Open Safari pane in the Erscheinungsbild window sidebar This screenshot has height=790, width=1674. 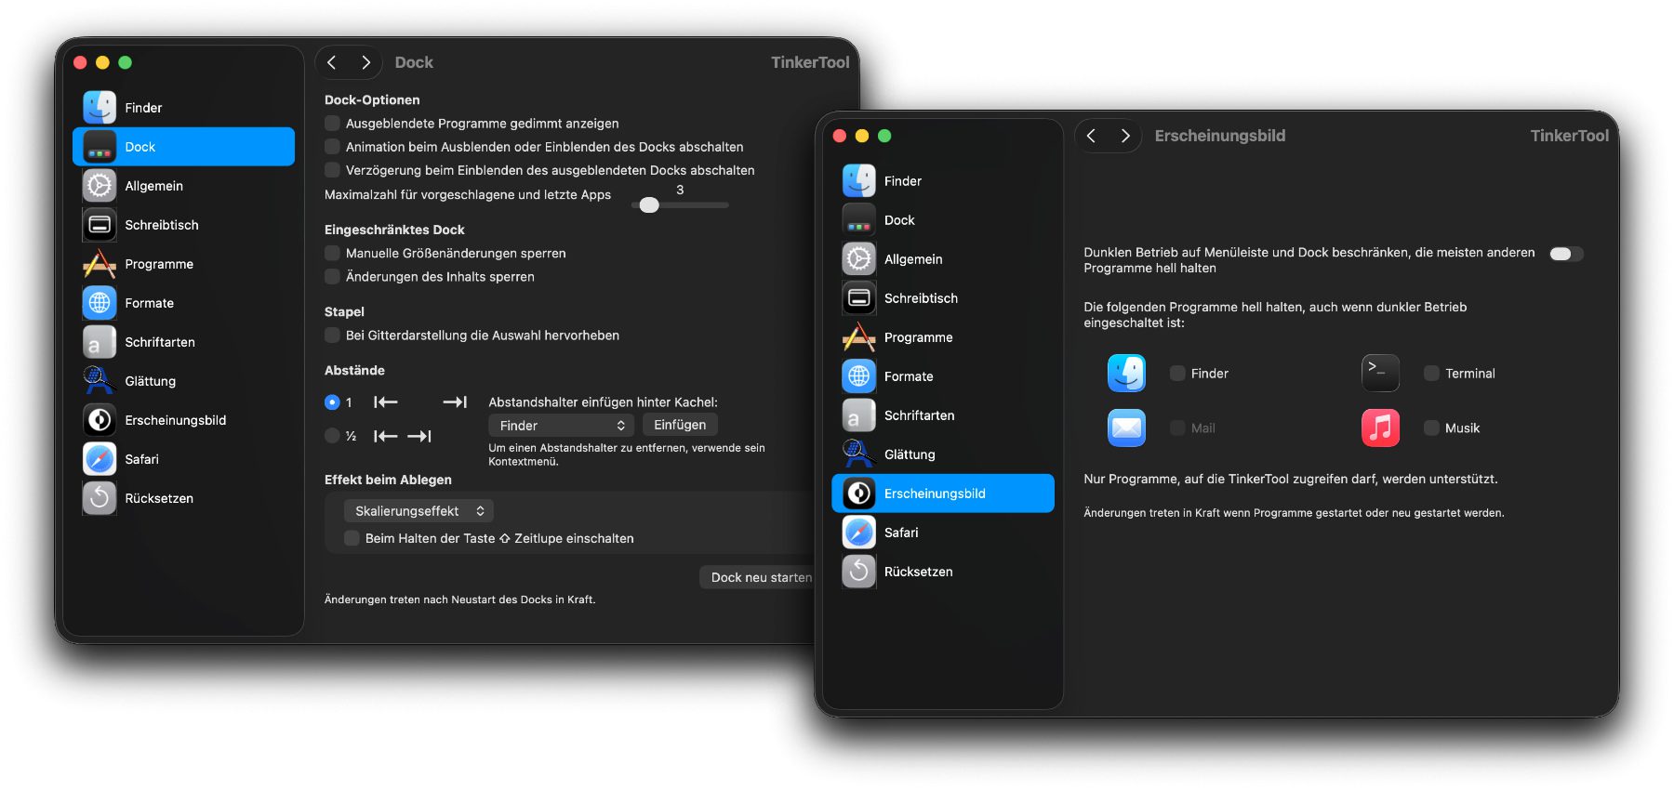900,533
